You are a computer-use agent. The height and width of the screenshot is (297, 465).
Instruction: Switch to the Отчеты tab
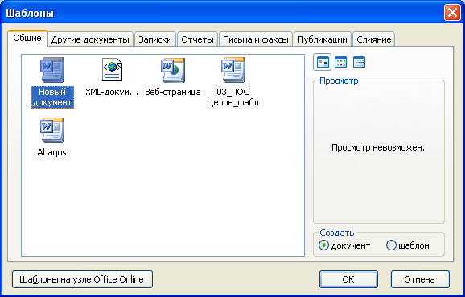pos(198,39)
